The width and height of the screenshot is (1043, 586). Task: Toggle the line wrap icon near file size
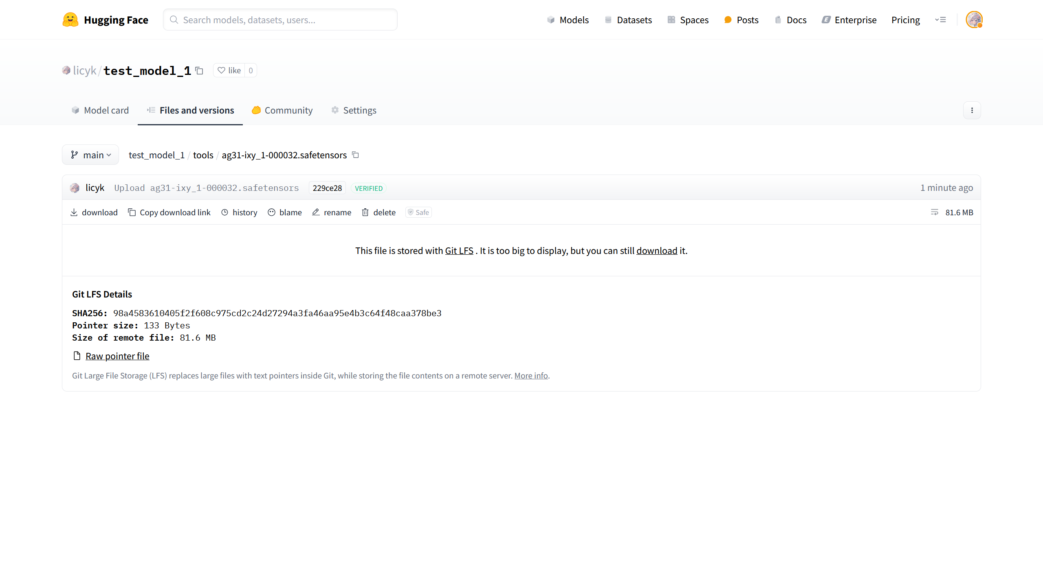click(935, 212)
